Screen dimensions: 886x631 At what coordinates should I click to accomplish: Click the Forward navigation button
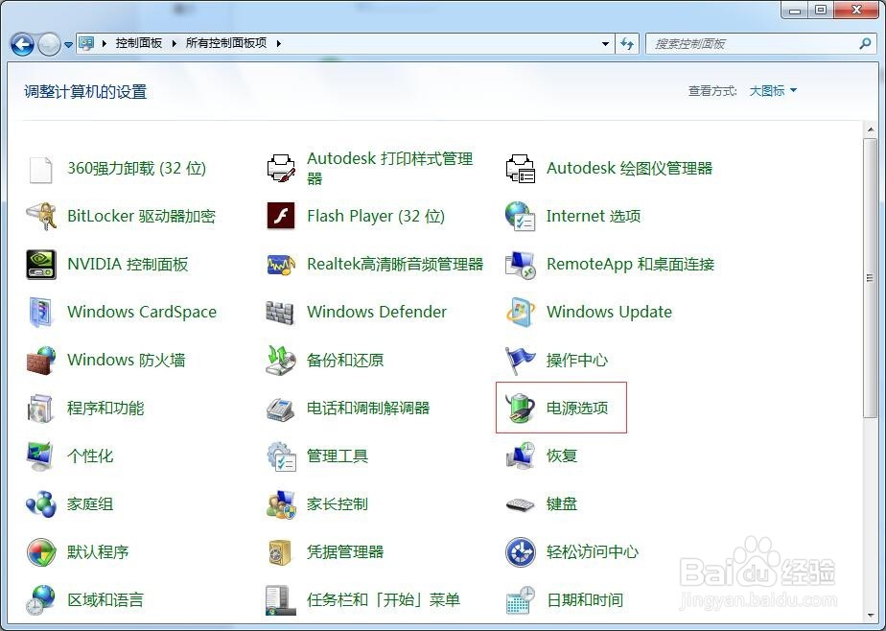[49, 44]
